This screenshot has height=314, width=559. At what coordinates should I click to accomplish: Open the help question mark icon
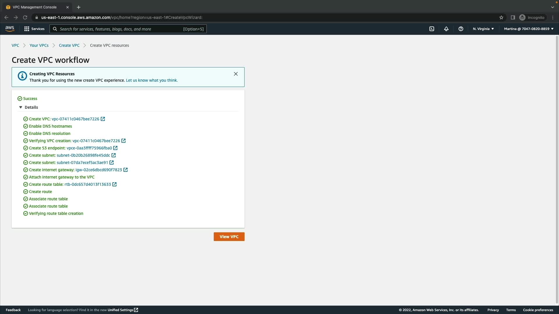[x=461, y=29]
